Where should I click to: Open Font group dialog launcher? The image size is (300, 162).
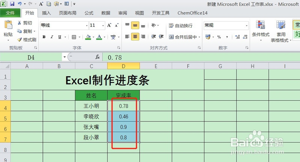(x=118, y=47)
